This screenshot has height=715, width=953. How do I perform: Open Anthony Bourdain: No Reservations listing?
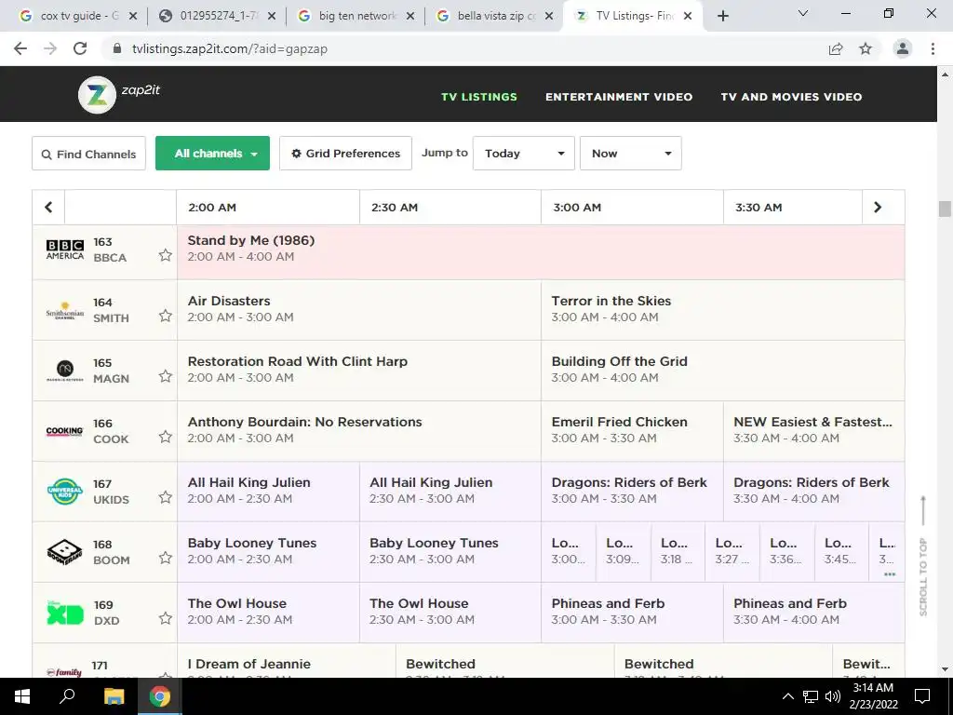[359, 430]
